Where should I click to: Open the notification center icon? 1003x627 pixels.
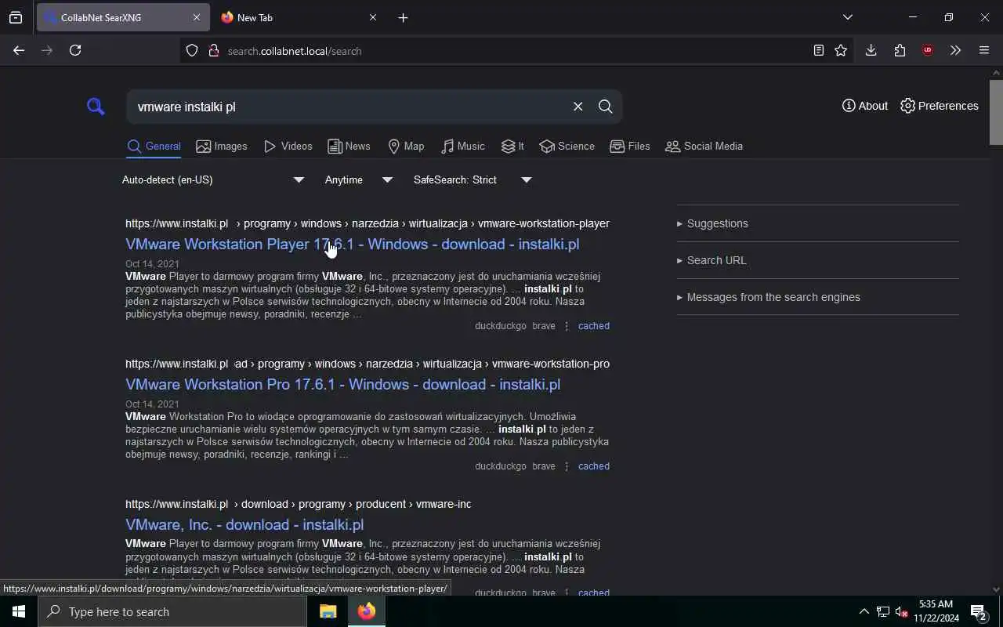click(x=979, y=611)
